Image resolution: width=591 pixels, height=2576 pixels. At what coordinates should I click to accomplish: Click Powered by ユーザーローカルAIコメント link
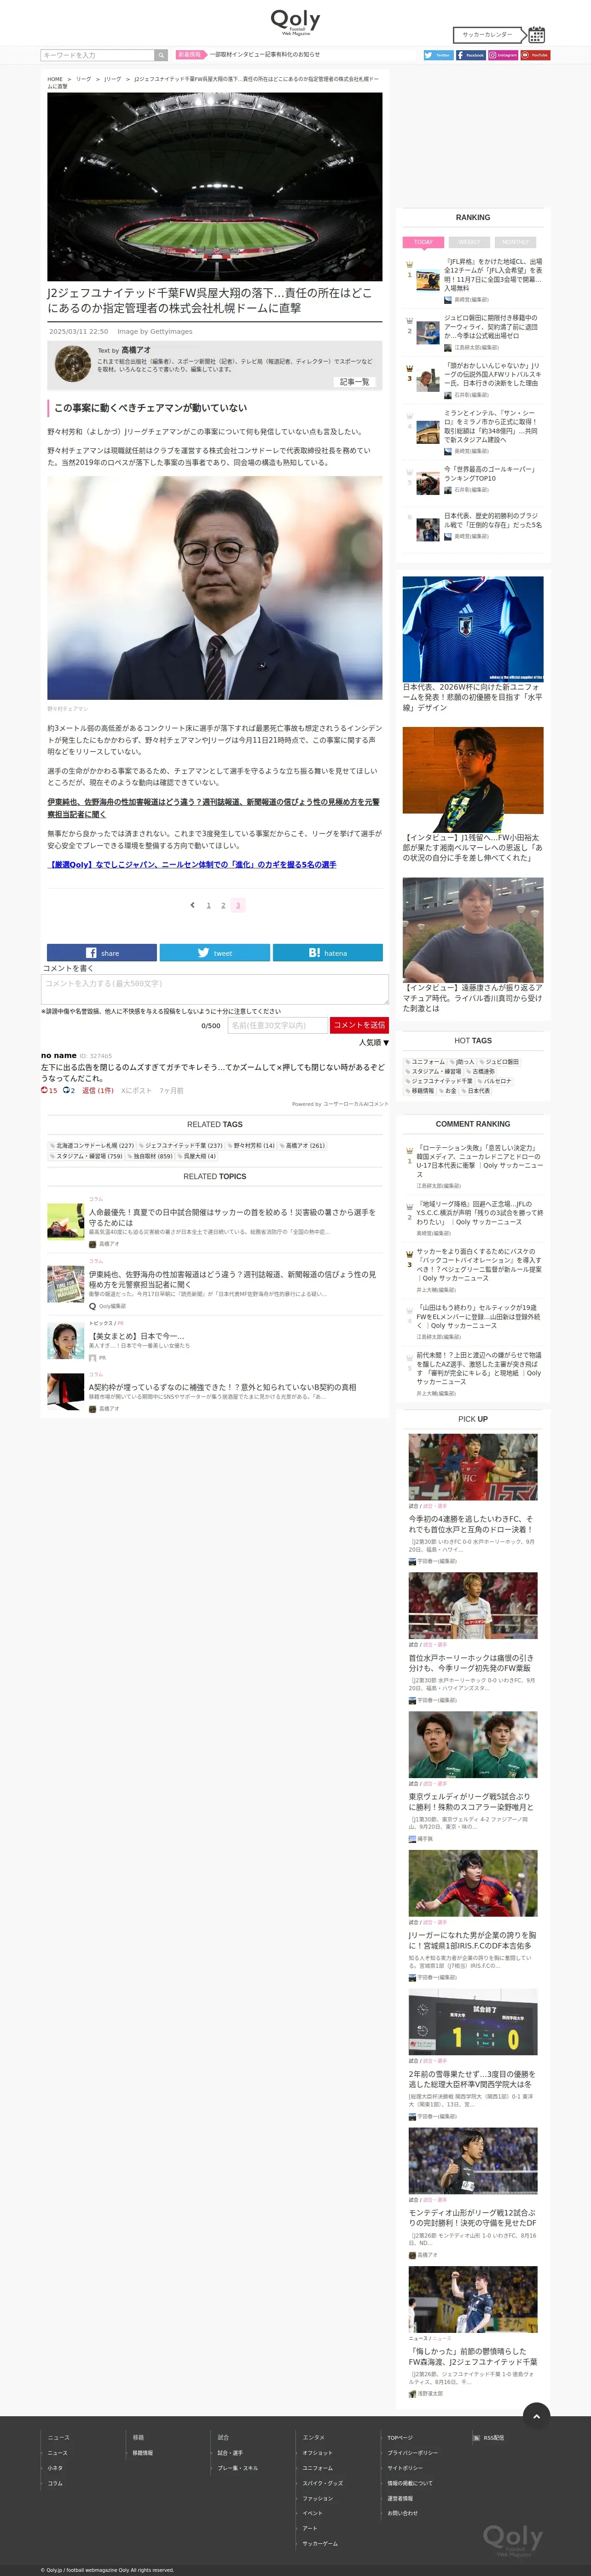tap(340, 1104)
